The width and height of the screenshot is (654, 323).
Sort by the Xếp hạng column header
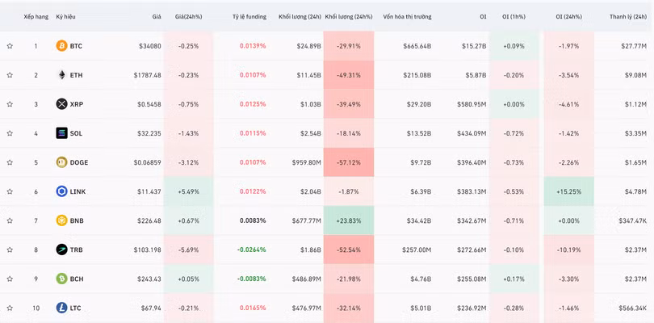(x=36, y=16)
